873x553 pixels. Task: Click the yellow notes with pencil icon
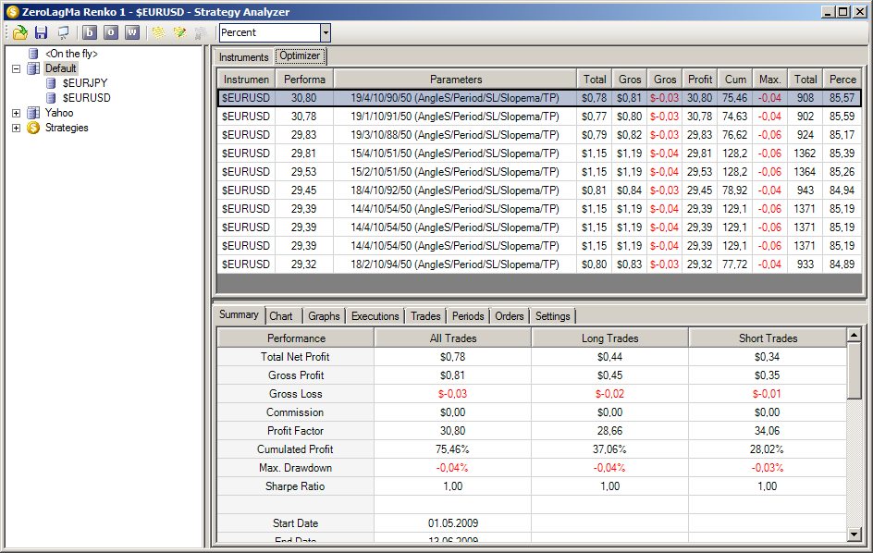point(179,33)
